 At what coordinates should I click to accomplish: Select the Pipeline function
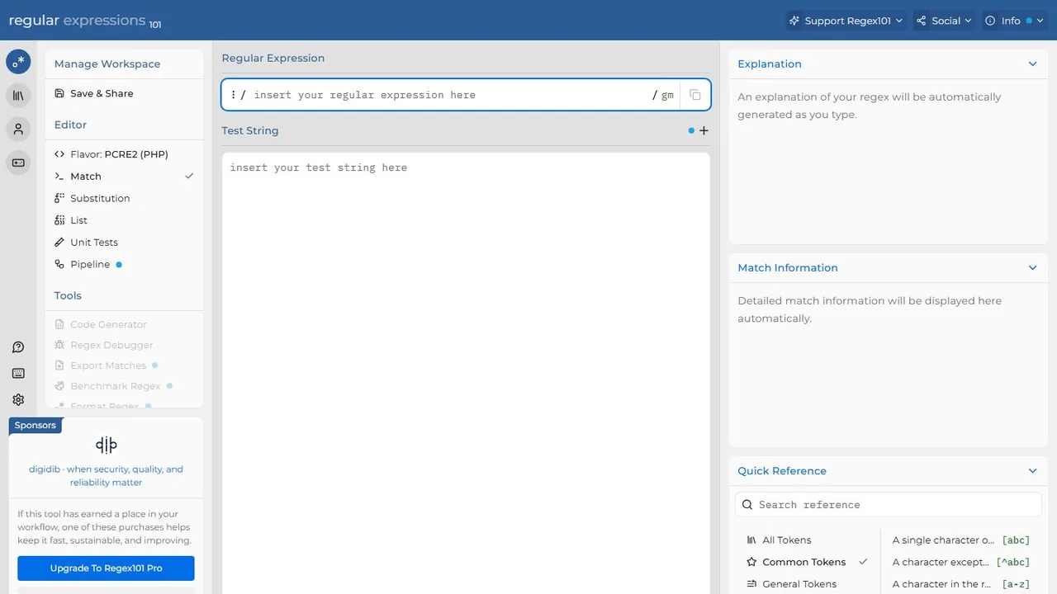124,264
